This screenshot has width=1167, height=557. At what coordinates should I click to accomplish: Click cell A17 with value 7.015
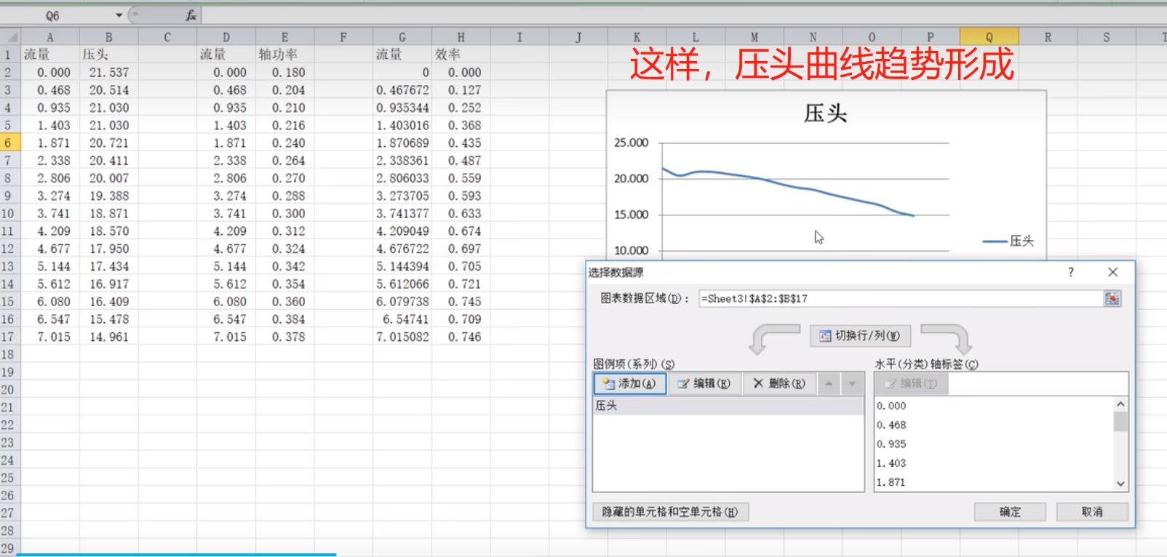pyautogui.click(x=49, y=337)
